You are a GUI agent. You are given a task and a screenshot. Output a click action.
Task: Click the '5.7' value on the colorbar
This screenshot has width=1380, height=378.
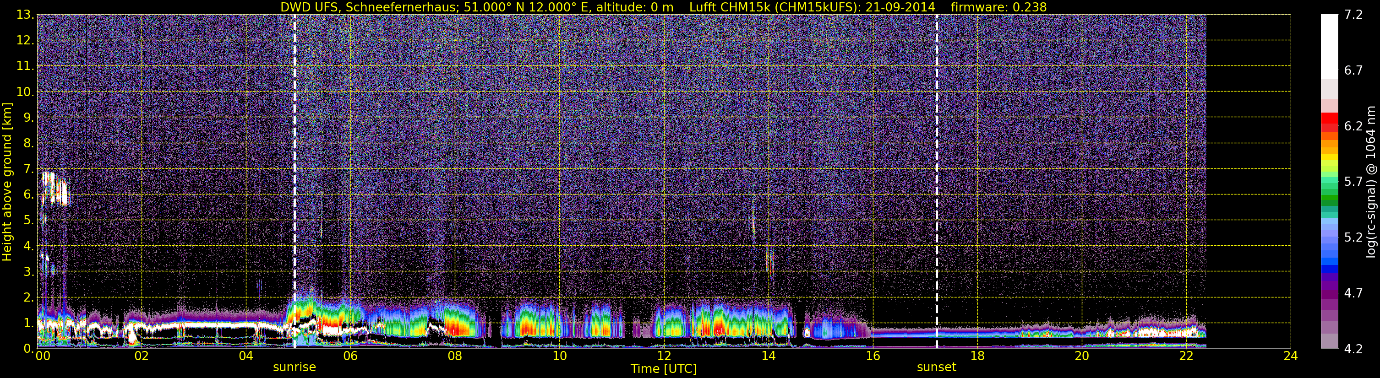coord(1353,182)
